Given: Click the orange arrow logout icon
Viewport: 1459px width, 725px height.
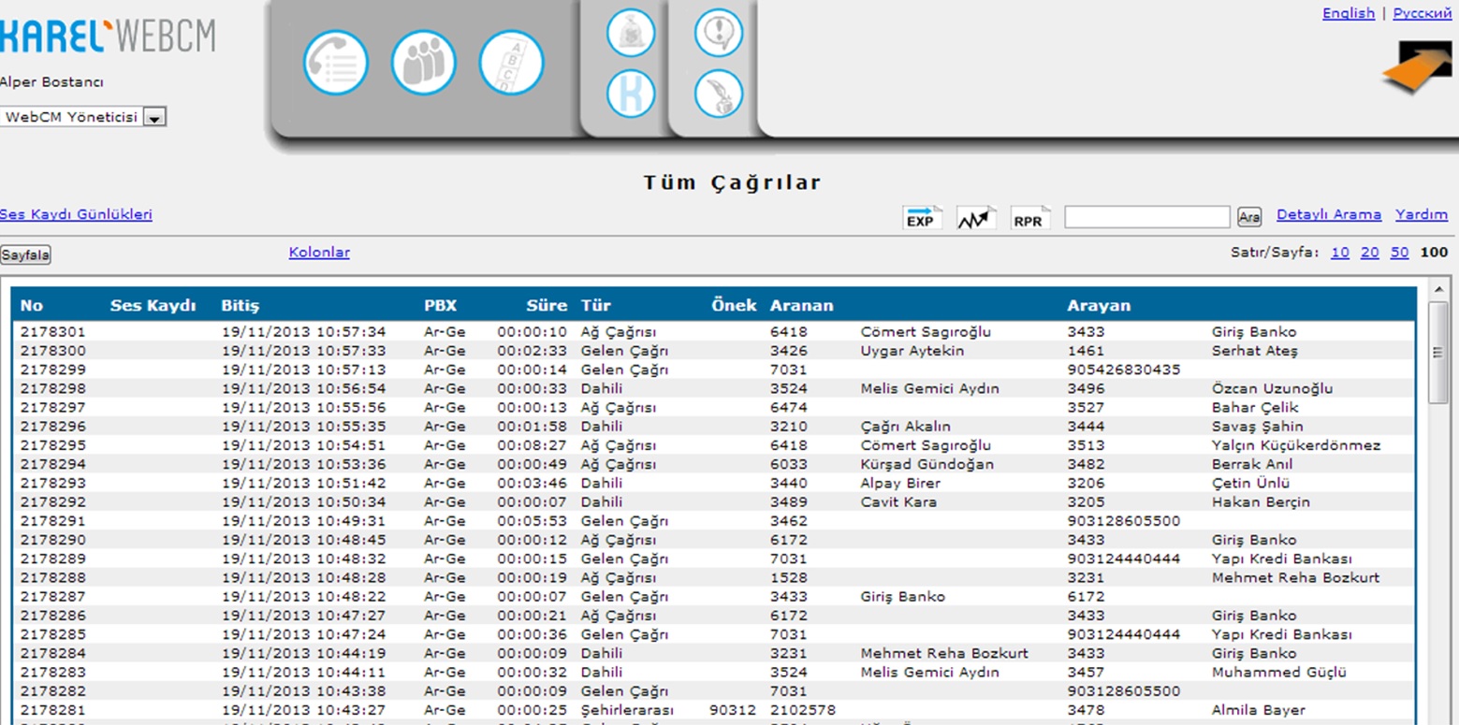Looking at the screenshot, I should click(x=1419, y=67).
